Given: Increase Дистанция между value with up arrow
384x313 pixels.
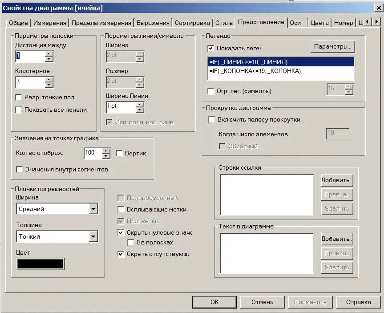Looking at the screenshot, I should click(49, 54).
